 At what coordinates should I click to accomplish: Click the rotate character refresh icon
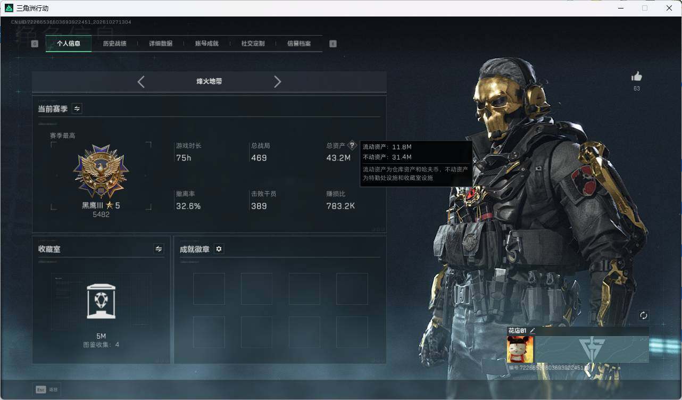(x=644, y=315)
